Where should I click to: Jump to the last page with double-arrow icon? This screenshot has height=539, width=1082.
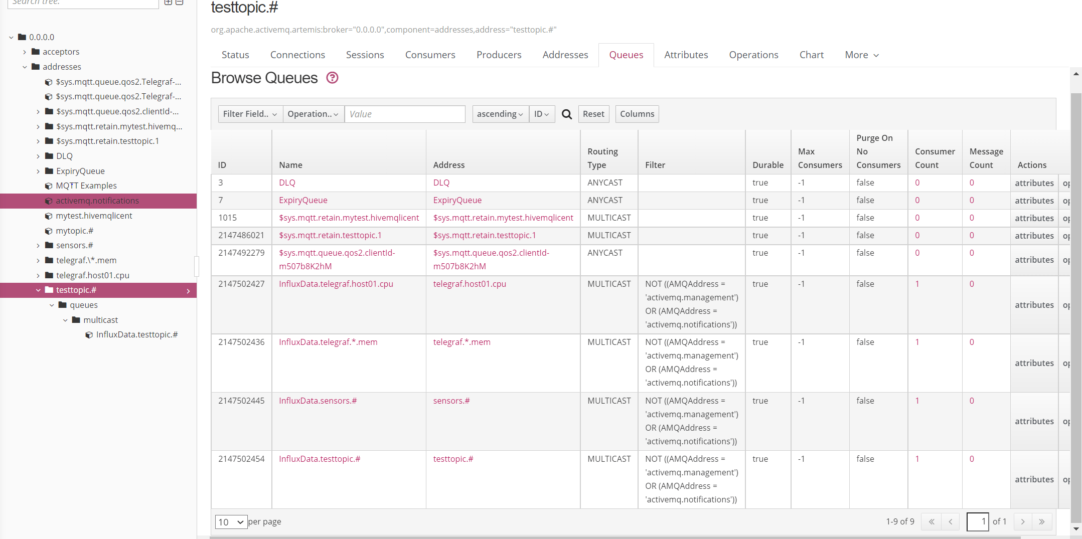pyautogui.click(x=1042, y=521)
